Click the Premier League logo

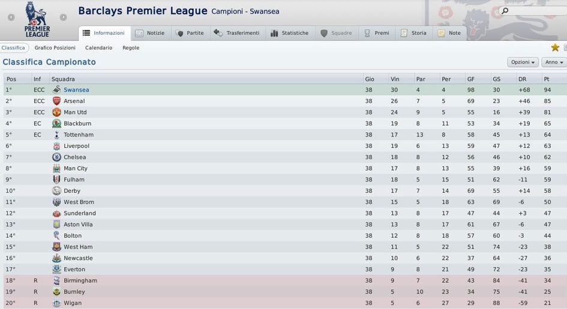click(x=37, y=18)
